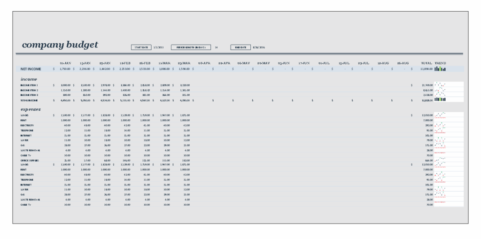This screenshot has width=481, height=239.
Task: Click the 15-JAN column header
Action: [x=85, y=63]
